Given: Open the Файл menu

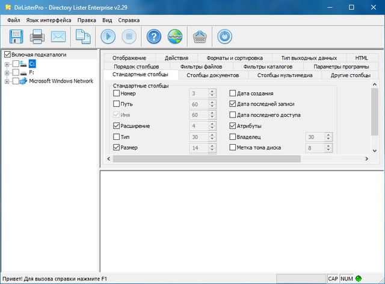Looking at the screenshot, I should click(14, 20).
